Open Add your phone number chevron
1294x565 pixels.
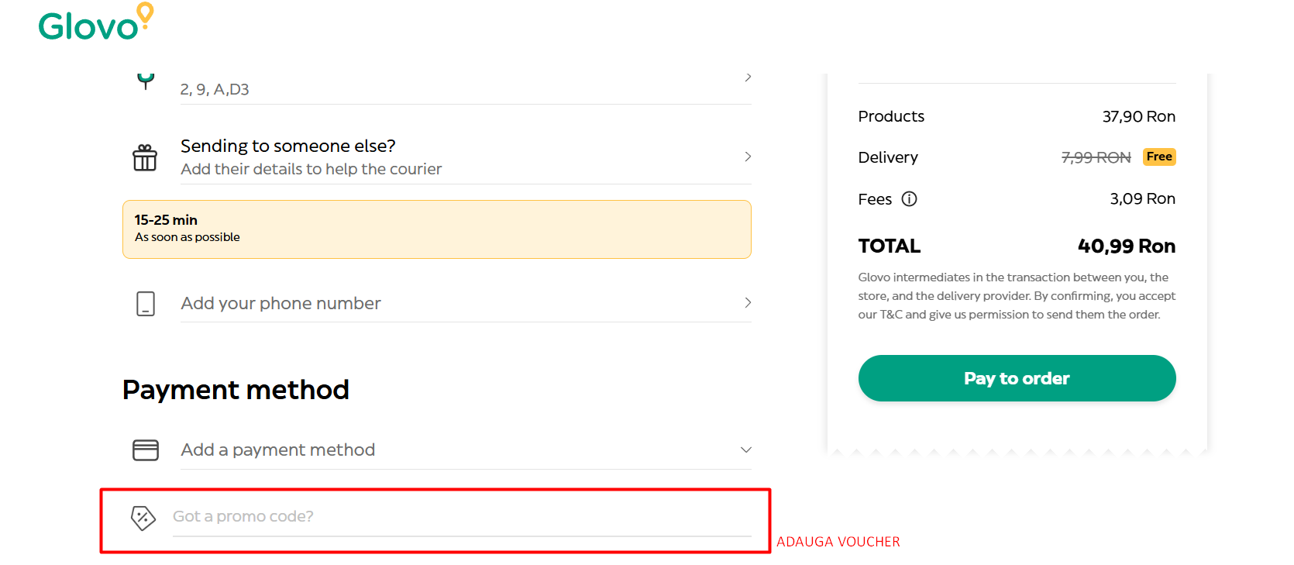pos(748,303)
